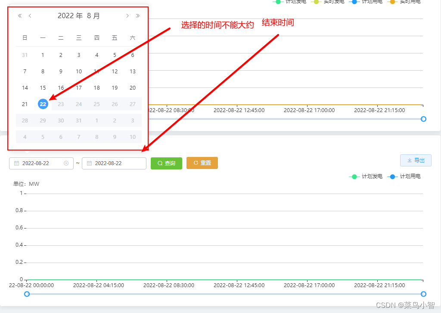Click upper chart axis label 2022-08-22 17:00:00
The width and height of the screenshot is (441, 313).
[309, 110]
